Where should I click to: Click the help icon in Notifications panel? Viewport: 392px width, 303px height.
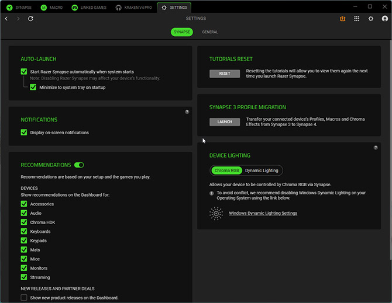[187, 112]
